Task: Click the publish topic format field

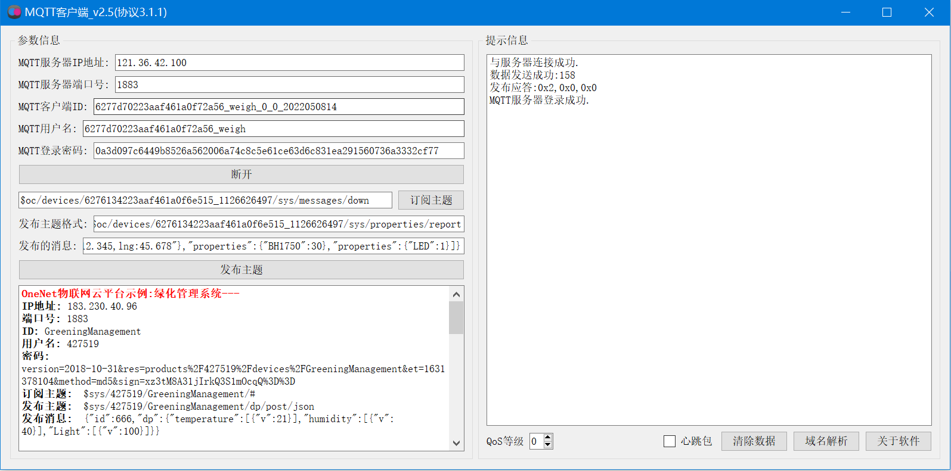Action: tap(278, 224)
